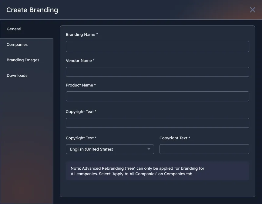This screenshot has height=204, width=262.
Task: Click the Product Name label
Action: point(81,85)
